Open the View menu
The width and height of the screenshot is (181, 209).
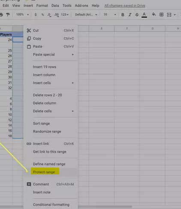(16, 6)
